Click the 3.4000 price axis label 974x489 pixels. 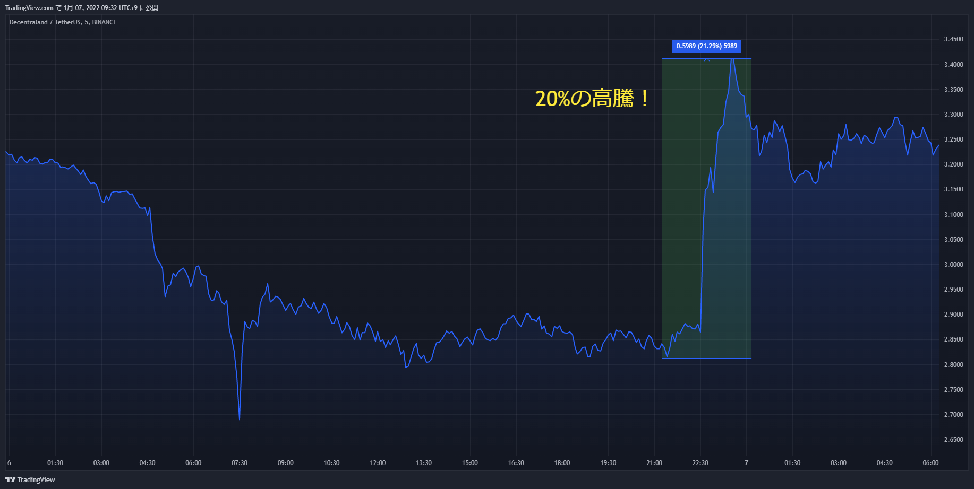[953, 65]
